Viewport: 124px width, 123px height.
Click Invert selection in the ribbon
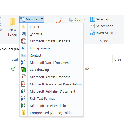click(104, 33)
